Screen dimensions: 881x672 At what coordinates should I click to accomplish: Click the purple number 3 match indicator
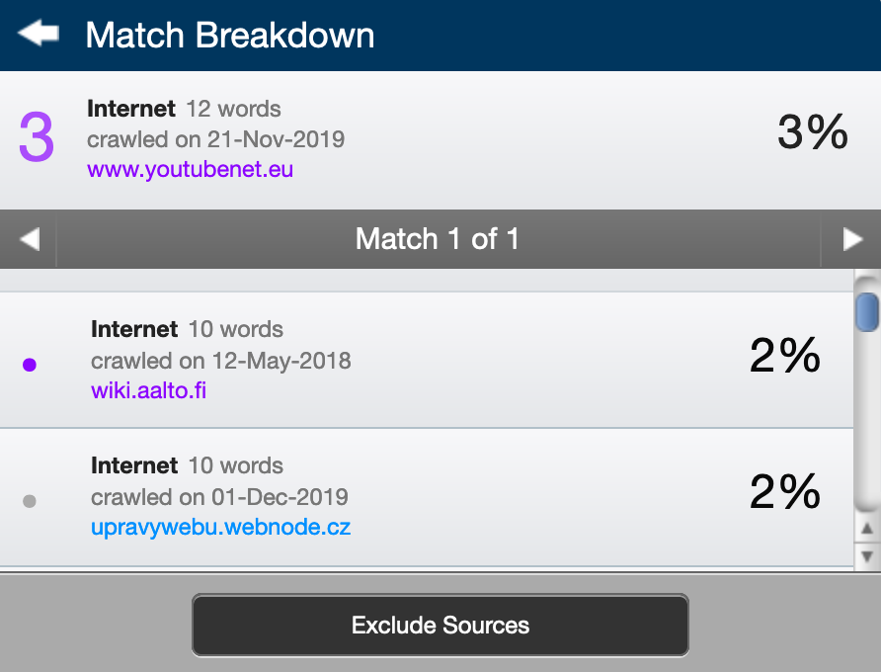34,131
